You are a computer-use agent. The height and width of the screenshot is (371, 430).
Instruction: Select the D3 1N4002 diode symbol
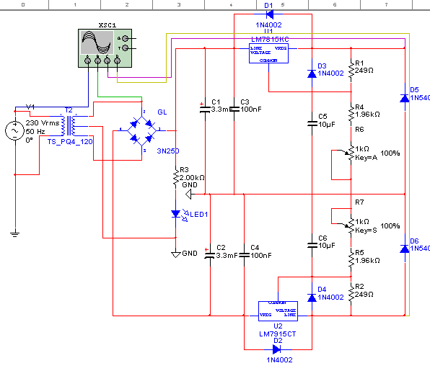click(x=312, y=73)
